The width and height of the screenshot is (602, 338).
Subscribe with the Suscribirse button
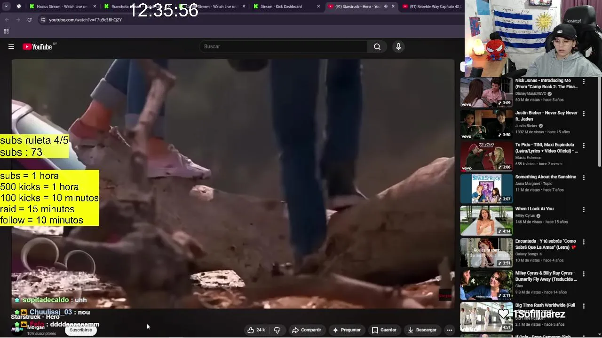(x=81, y=330)
